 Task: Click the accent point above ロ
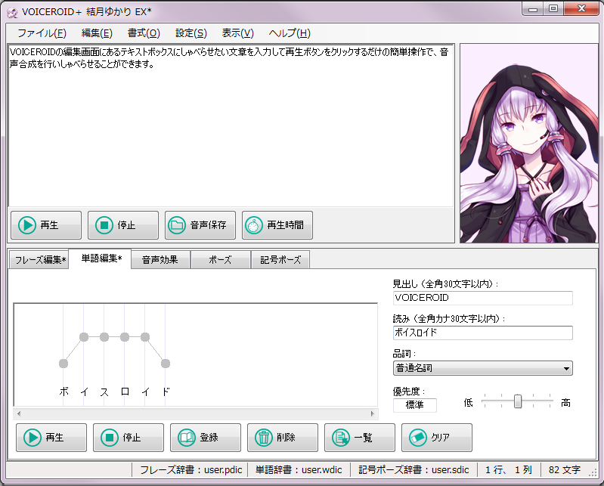pos(125,337)
